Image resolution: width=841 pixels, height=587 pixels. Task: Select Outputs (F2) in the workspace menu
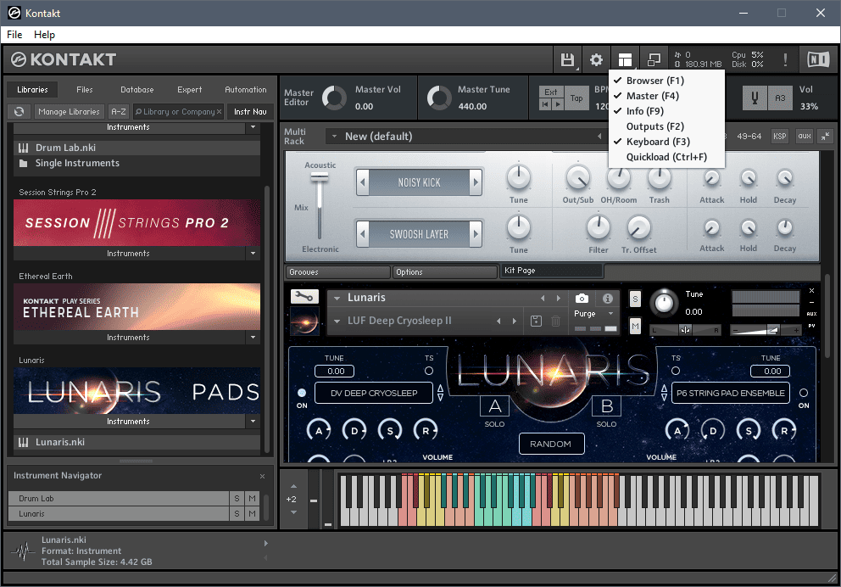[654, 126]
